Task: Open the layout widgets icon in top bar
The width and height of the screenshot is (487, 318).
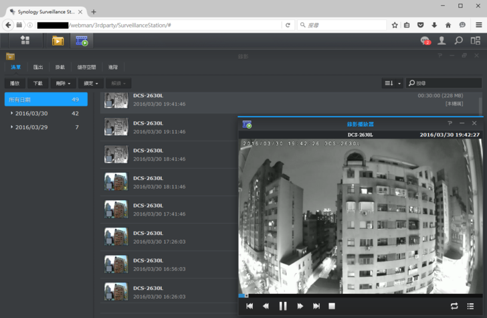Action: tap(475, 41)
